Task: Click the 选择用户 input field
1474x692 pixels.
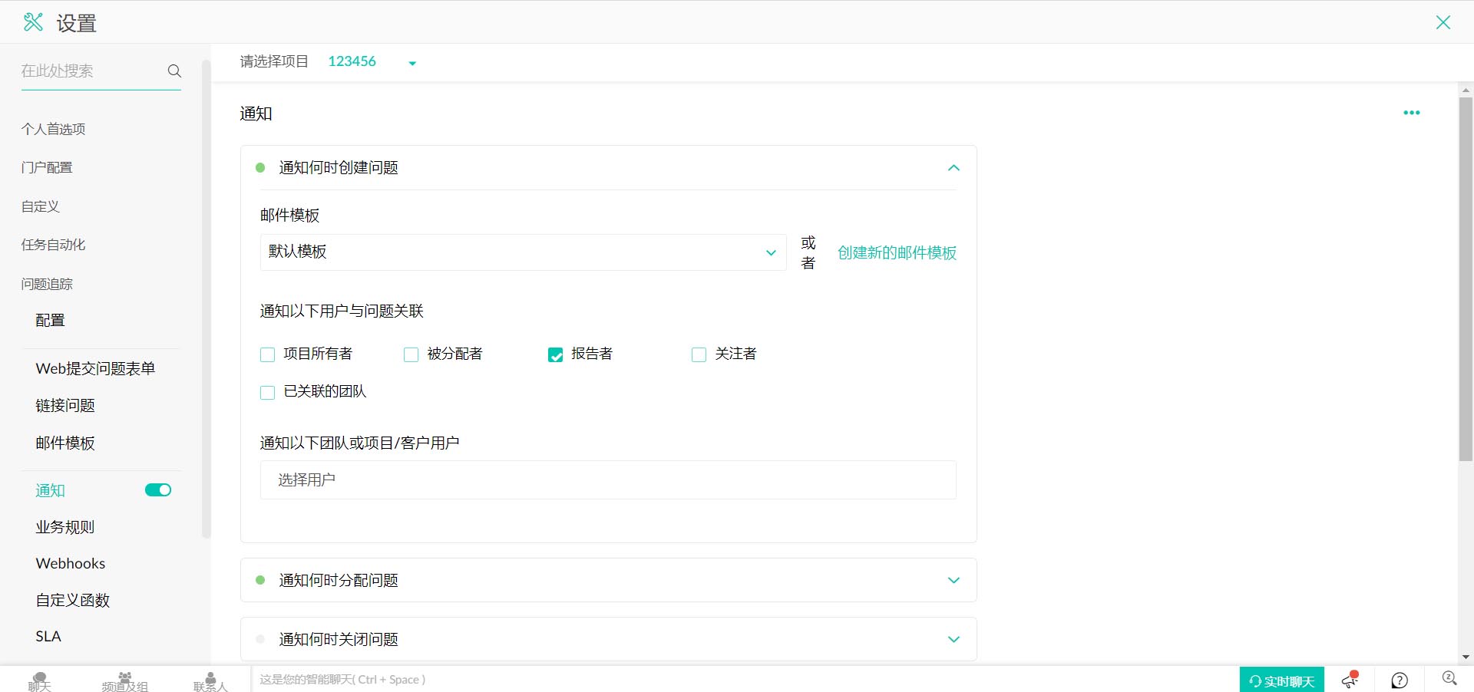Action: [x=608, y=480]
